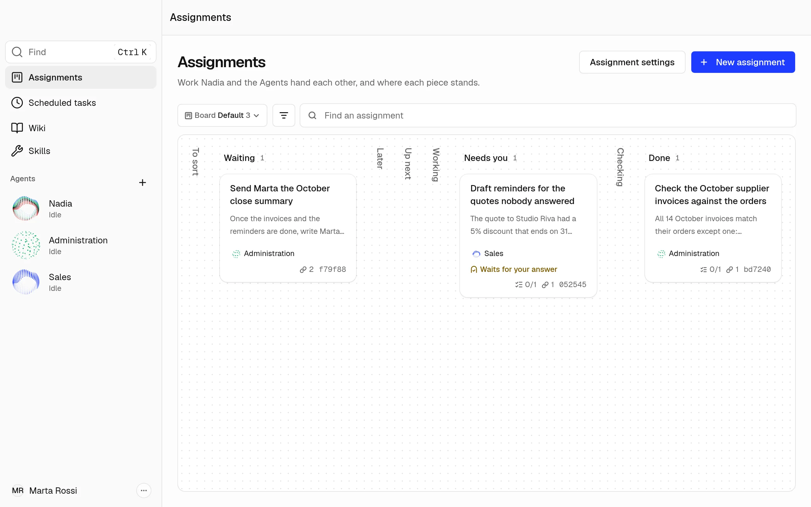811x507 pixels.
Task: Go to Scheduled tasks in sidebar
Action: click(81, 103)
